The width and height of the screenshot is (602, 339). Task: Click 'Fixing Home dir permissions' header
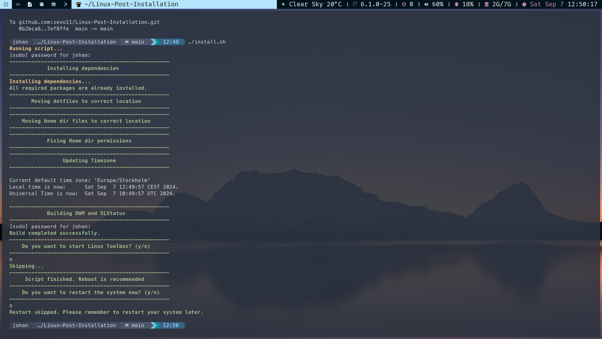tap(89, 141)
